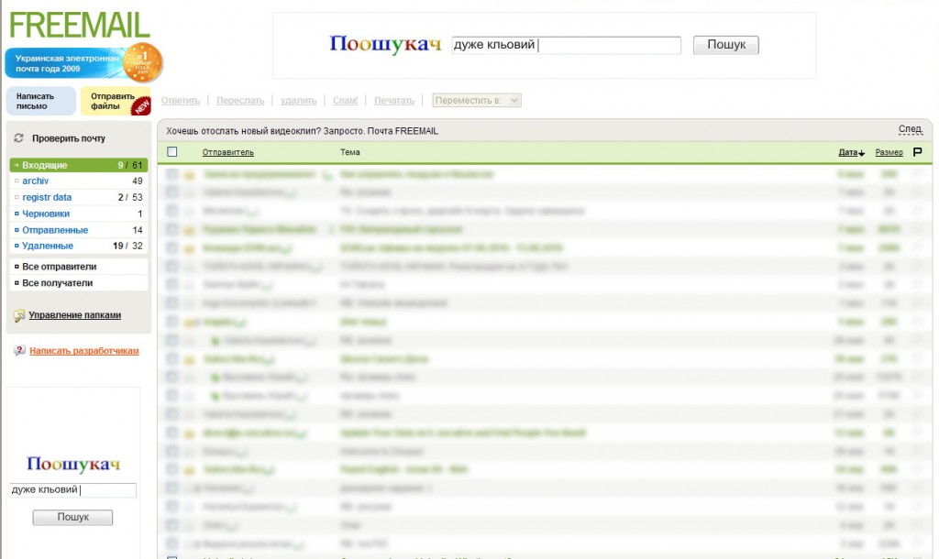The width and height of the screenshot is (939, 559).
Task: Click the Тема column header
Action: 349,153
